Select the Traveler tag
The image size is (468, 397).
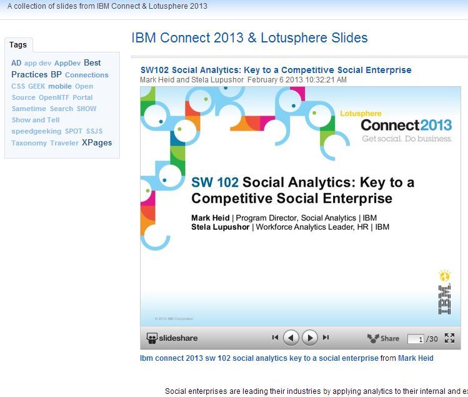tap(64, 143)
